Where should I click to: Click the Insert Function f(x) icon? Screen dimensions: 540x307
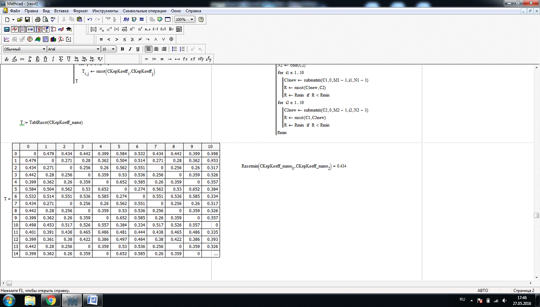click(x=126, y=20)
